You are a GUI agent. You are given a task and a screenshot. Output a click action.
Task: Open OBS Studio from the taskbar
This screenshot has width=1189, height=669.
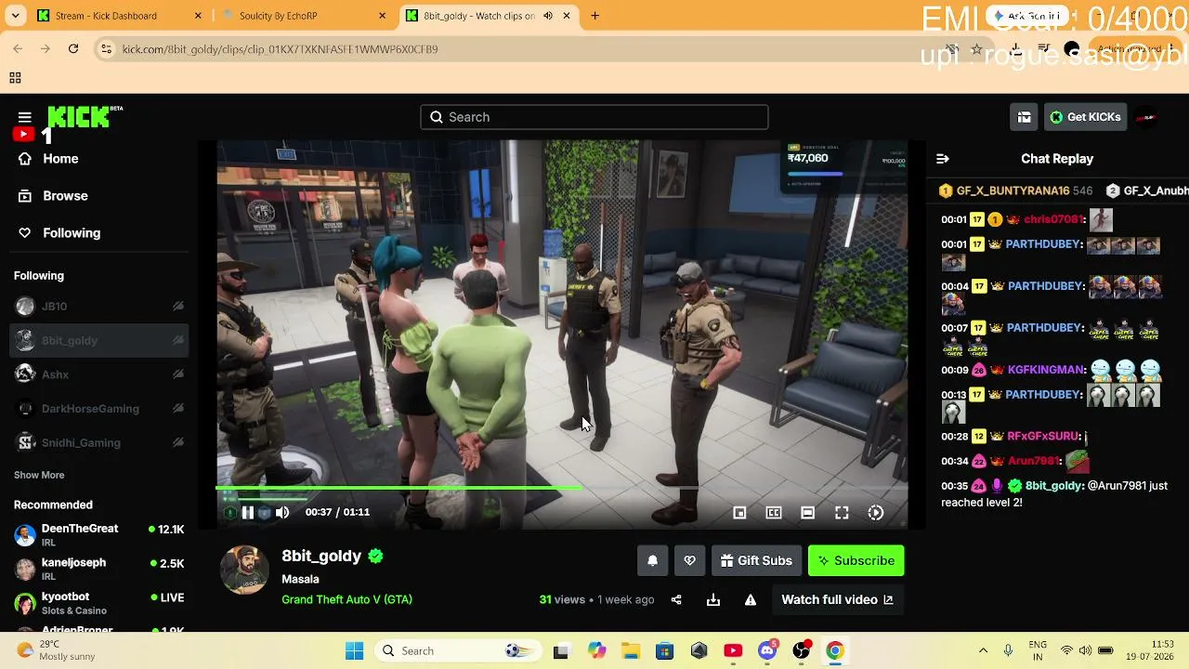[x=801, y=651]
